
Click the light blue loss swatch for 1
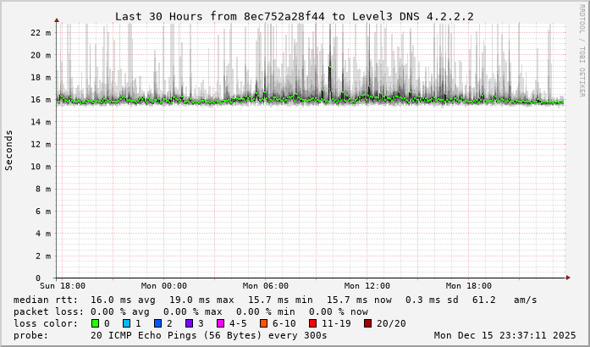pos(126,323)
